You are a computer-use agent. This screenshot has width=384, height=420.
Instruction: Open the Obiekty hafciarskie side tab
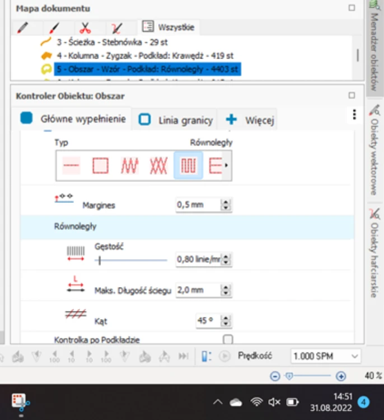(374, 253)
